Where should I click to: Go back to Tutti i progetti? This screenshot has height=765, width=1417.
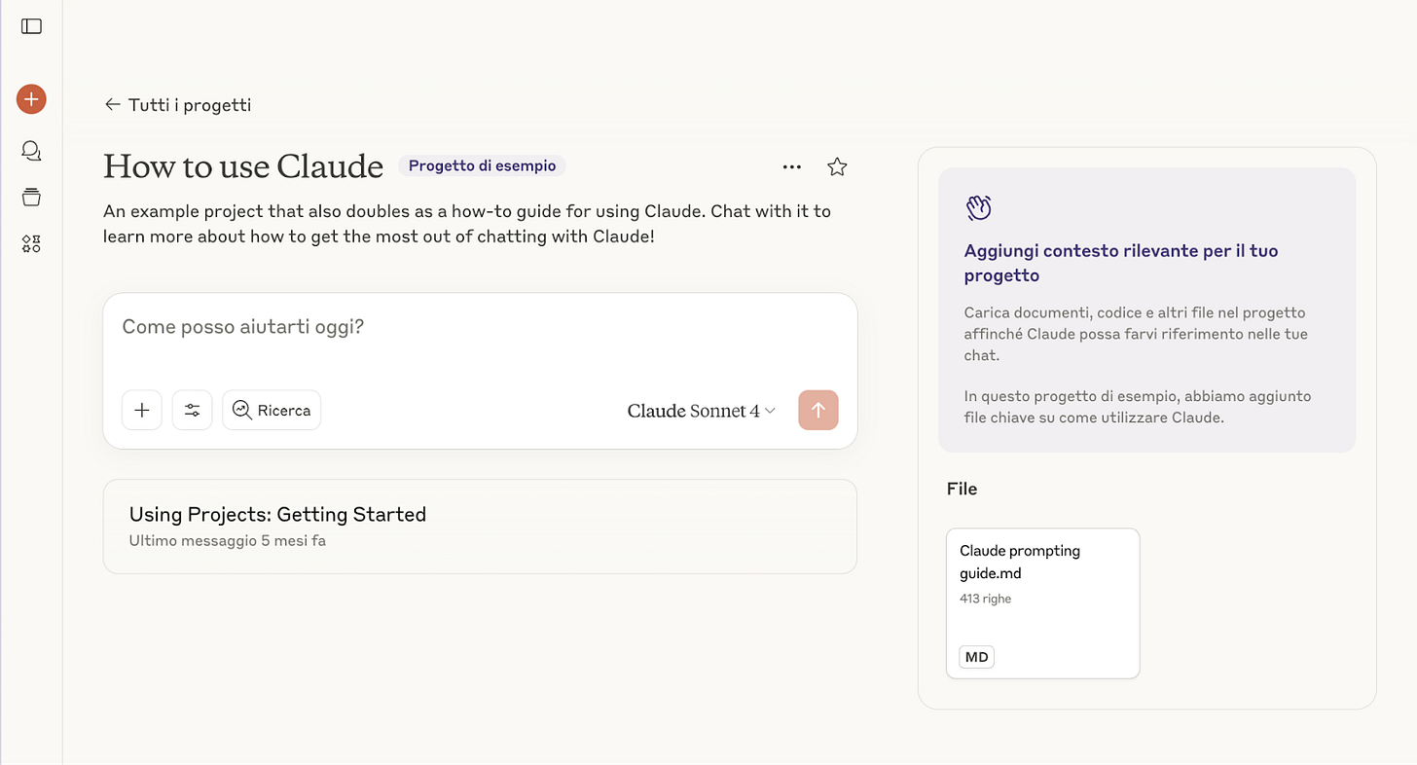pyautogui.click(x=178, y=104)
